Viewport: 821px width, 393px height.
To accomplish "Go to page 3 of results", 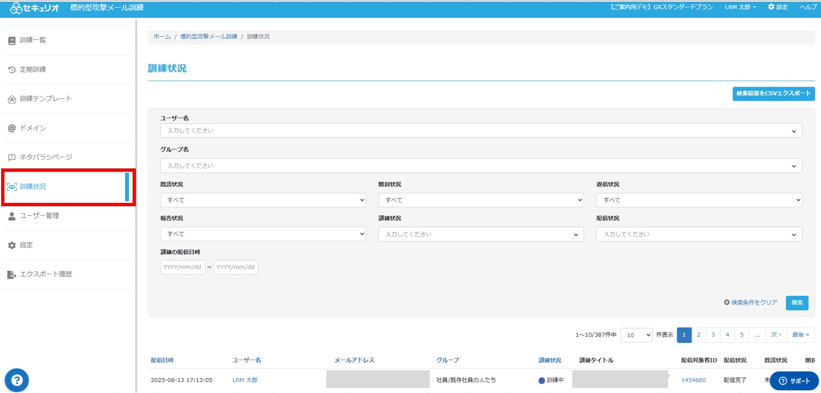I will click(713, 335).
